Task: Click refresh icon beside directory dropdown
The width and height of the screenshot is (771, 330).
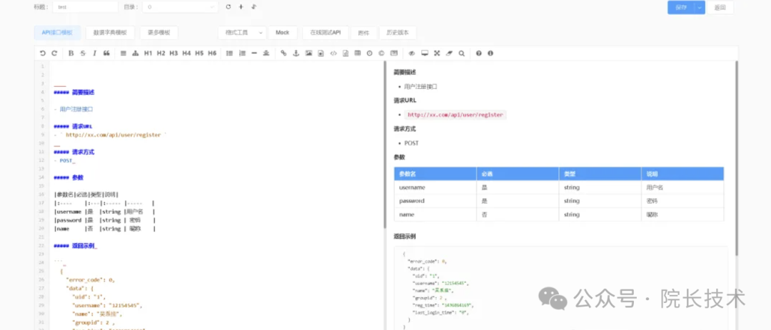Action: [228, 7]
